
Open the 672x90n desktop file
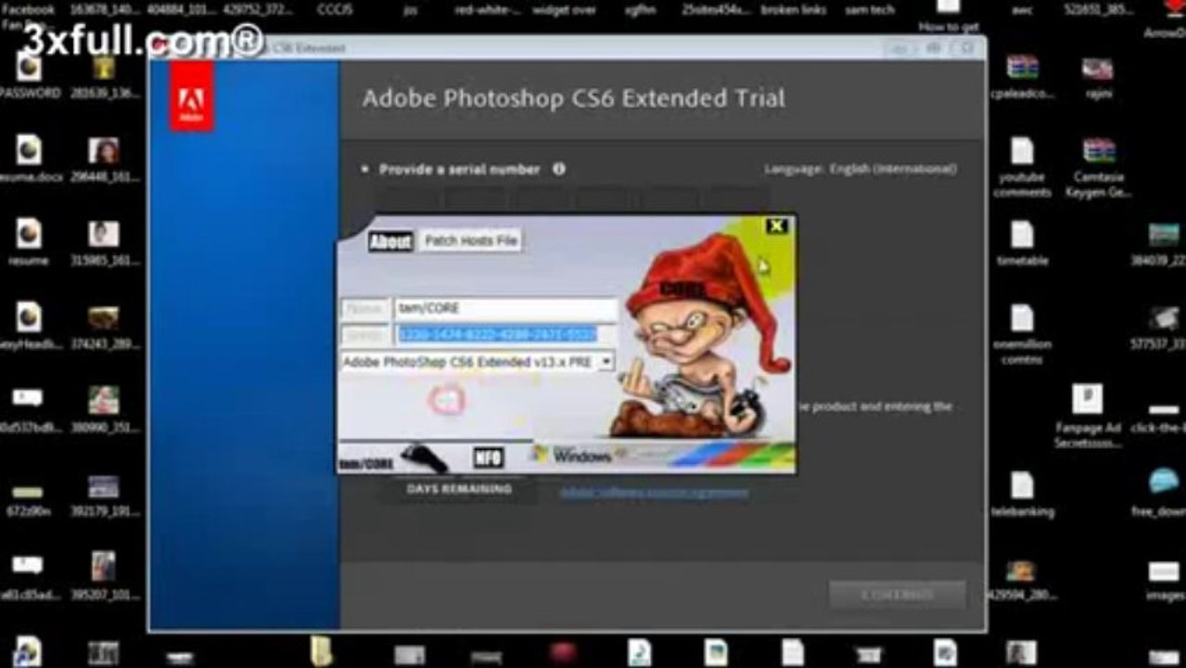click(29, 499)
